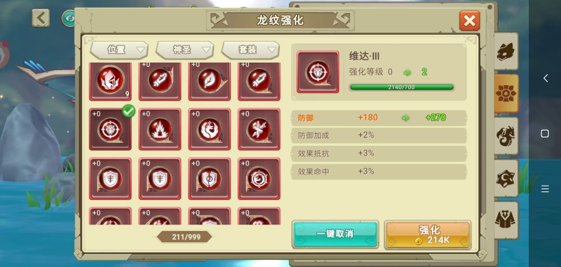This screenshot has width=561, height=267.
Task: Click the 维达·III rune preview thumbnail
Action: [x=318, y=72]
